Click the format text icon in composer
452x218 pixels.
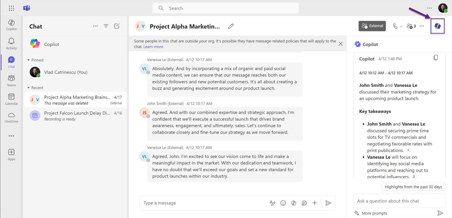272,203
